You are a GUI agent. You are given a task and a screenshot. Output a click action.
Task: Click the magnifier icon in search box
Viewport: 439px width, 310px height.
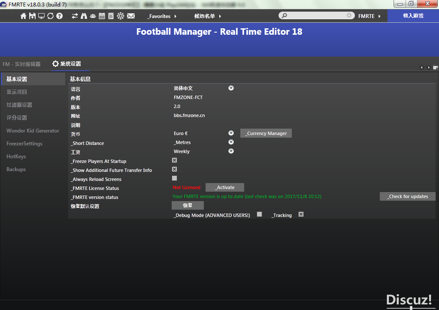[284, 15]
